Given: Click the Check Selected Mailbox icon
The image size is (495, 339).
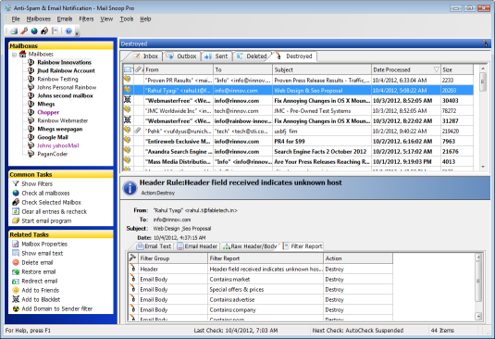Looking at the screenshot, I should 16,202.
